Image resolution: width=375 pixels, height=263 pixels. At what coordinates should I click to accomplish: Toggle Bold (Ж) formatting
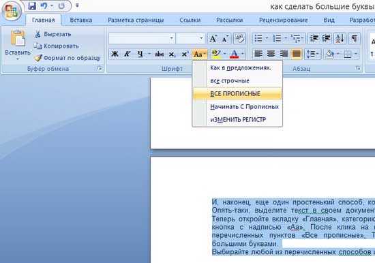point(115,54)
